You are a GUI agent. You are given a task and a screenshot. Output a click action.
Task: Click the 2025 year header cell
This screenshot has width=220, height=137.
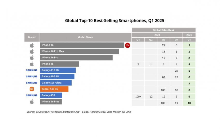tap(189, 35)
